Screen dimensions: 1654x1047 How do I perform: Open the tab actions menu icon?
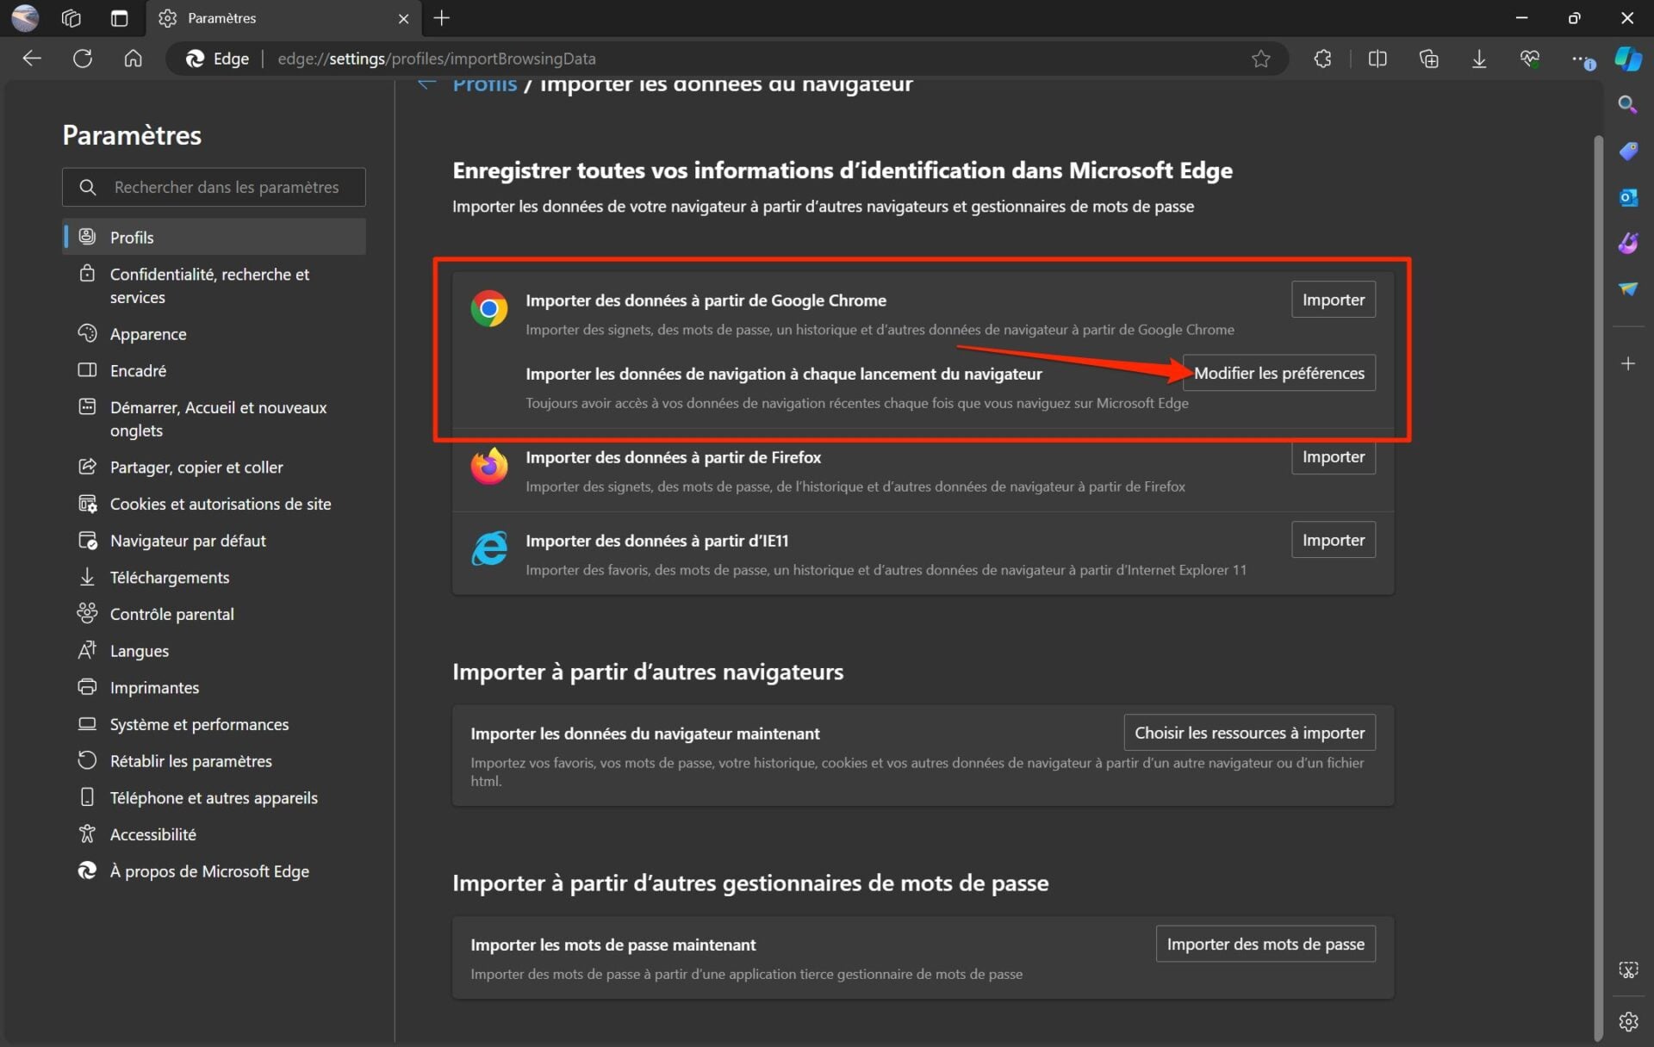[120, 18]
